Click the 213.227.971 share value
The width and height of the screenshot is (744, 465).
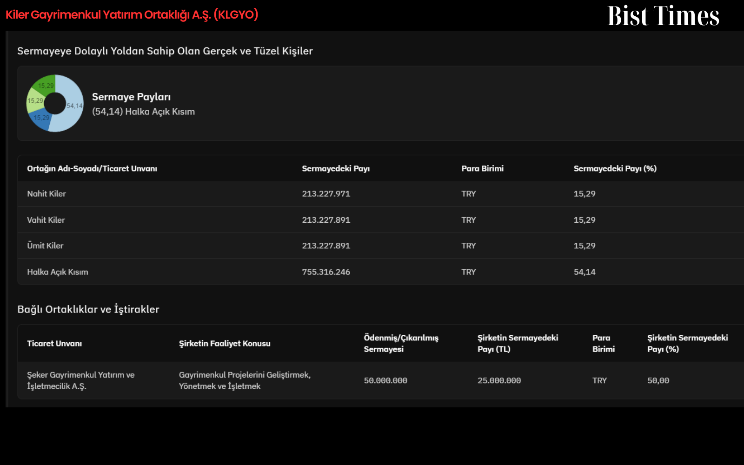[326, 193]
